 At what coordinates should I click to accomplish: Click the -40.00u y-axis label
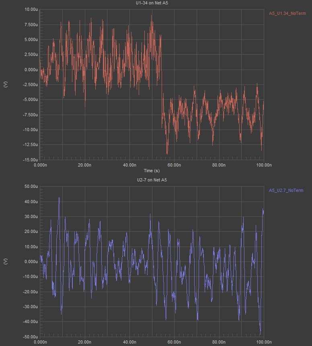click(x=31, y=322)
